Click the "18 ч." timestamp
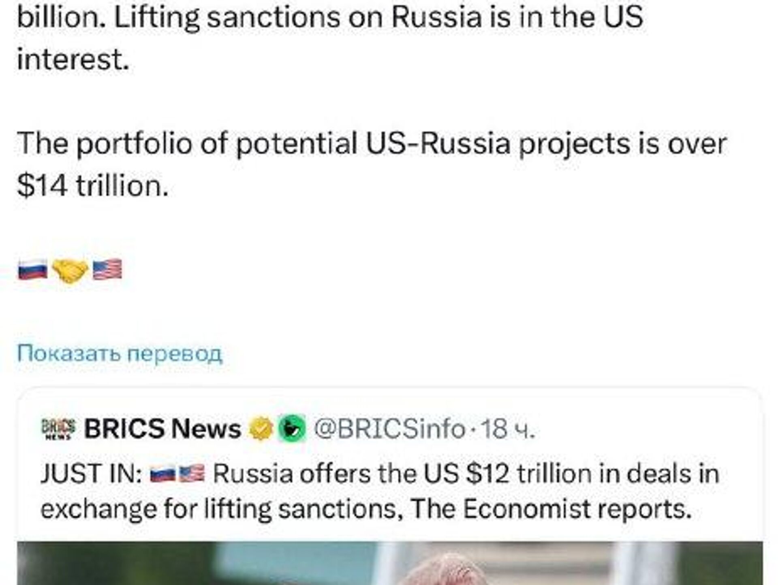Image resolution: width=778 pixels, height=585 pixels. coord(508,429)
